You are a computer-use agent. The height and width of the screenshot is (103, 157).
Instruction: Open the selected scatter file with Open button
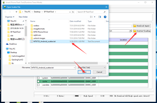pos(84,72)
